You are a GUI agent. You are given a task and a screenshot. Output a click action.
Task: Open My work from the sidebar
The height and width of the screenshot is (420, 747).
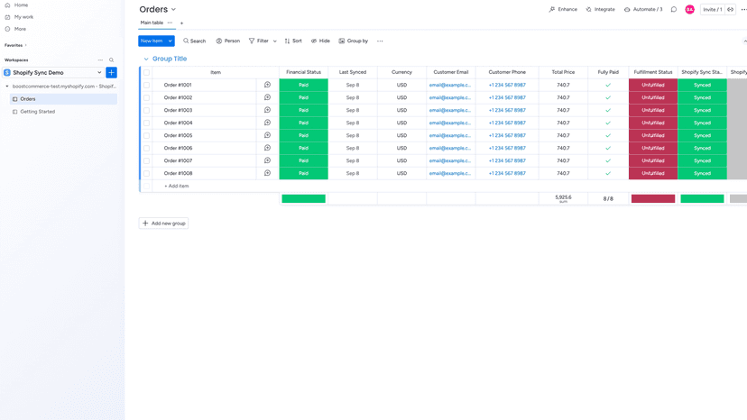19,17
